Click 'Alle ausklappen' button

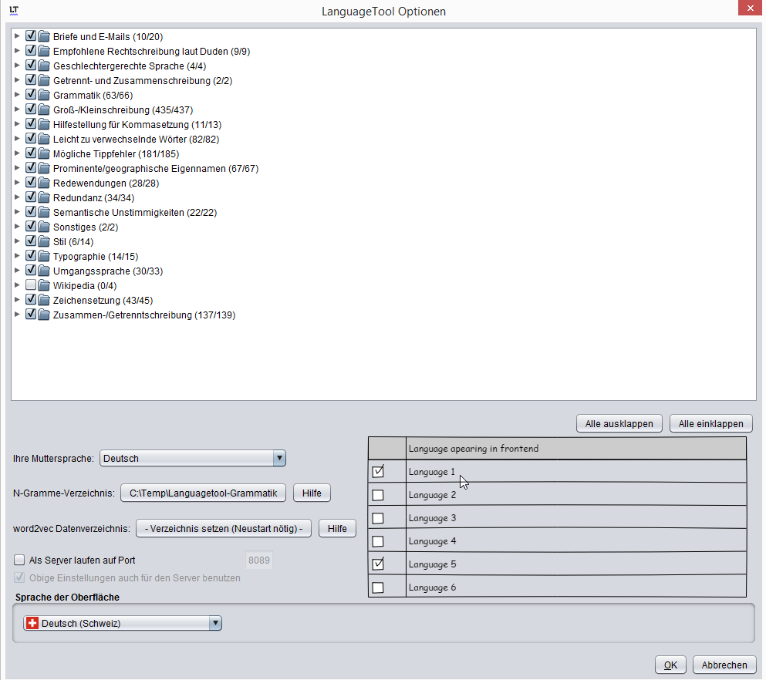[x=619, y=424]
